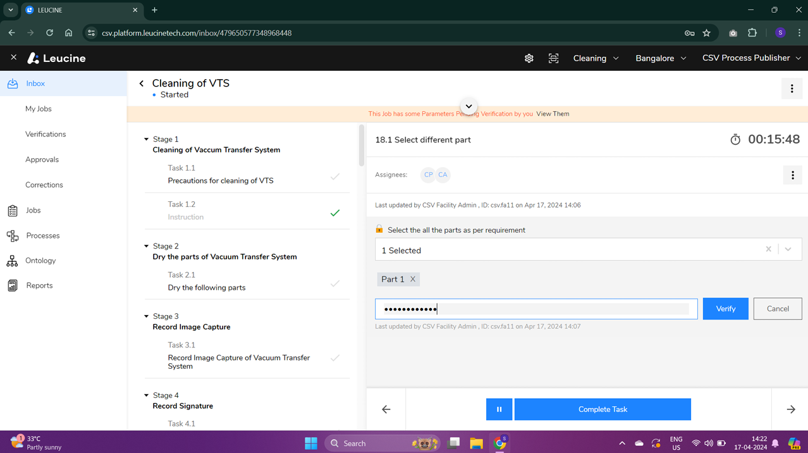808x453 pixels.
Task: Expand the job info chevron below header
Action: tap(468, 106)
